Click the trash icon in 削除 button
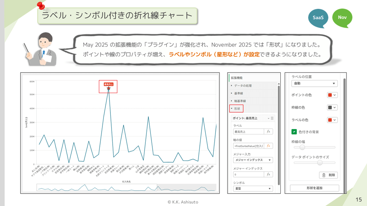This screenshot has width=367, height=206. pos(324,175)
